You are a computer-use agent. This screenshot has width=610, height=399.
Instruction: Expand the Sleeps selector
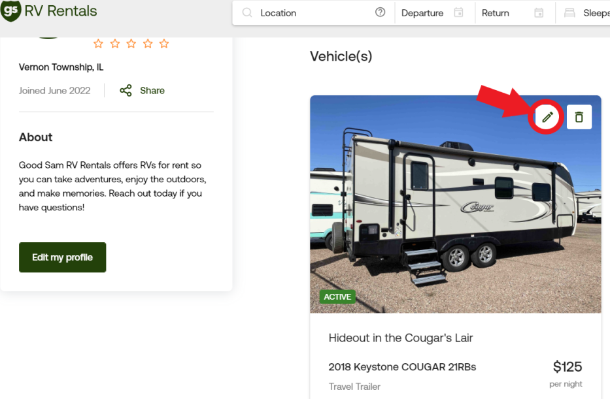[596, 13]
